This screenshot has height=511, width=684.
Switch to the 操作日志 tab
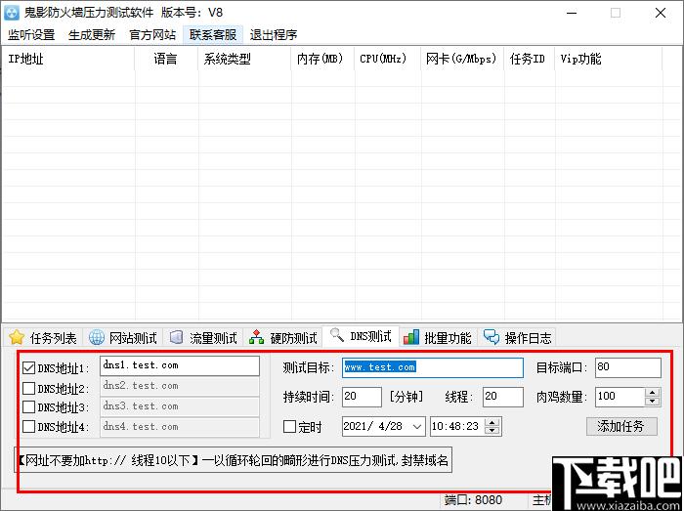pyautogui.click(x=517, y=337)
